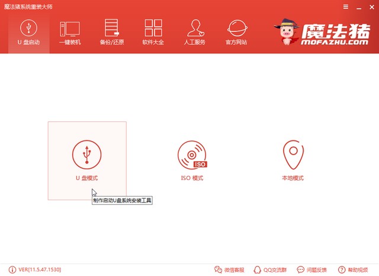Viewport: 379px width, 276px height.
Task: Watch the 帮助视频 help video
Action: point(355,270)
